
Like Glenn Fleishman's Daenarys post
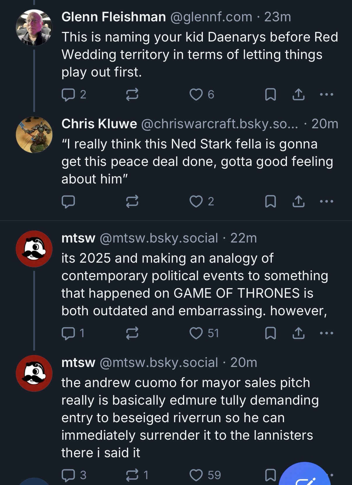[x=196, y=94]
